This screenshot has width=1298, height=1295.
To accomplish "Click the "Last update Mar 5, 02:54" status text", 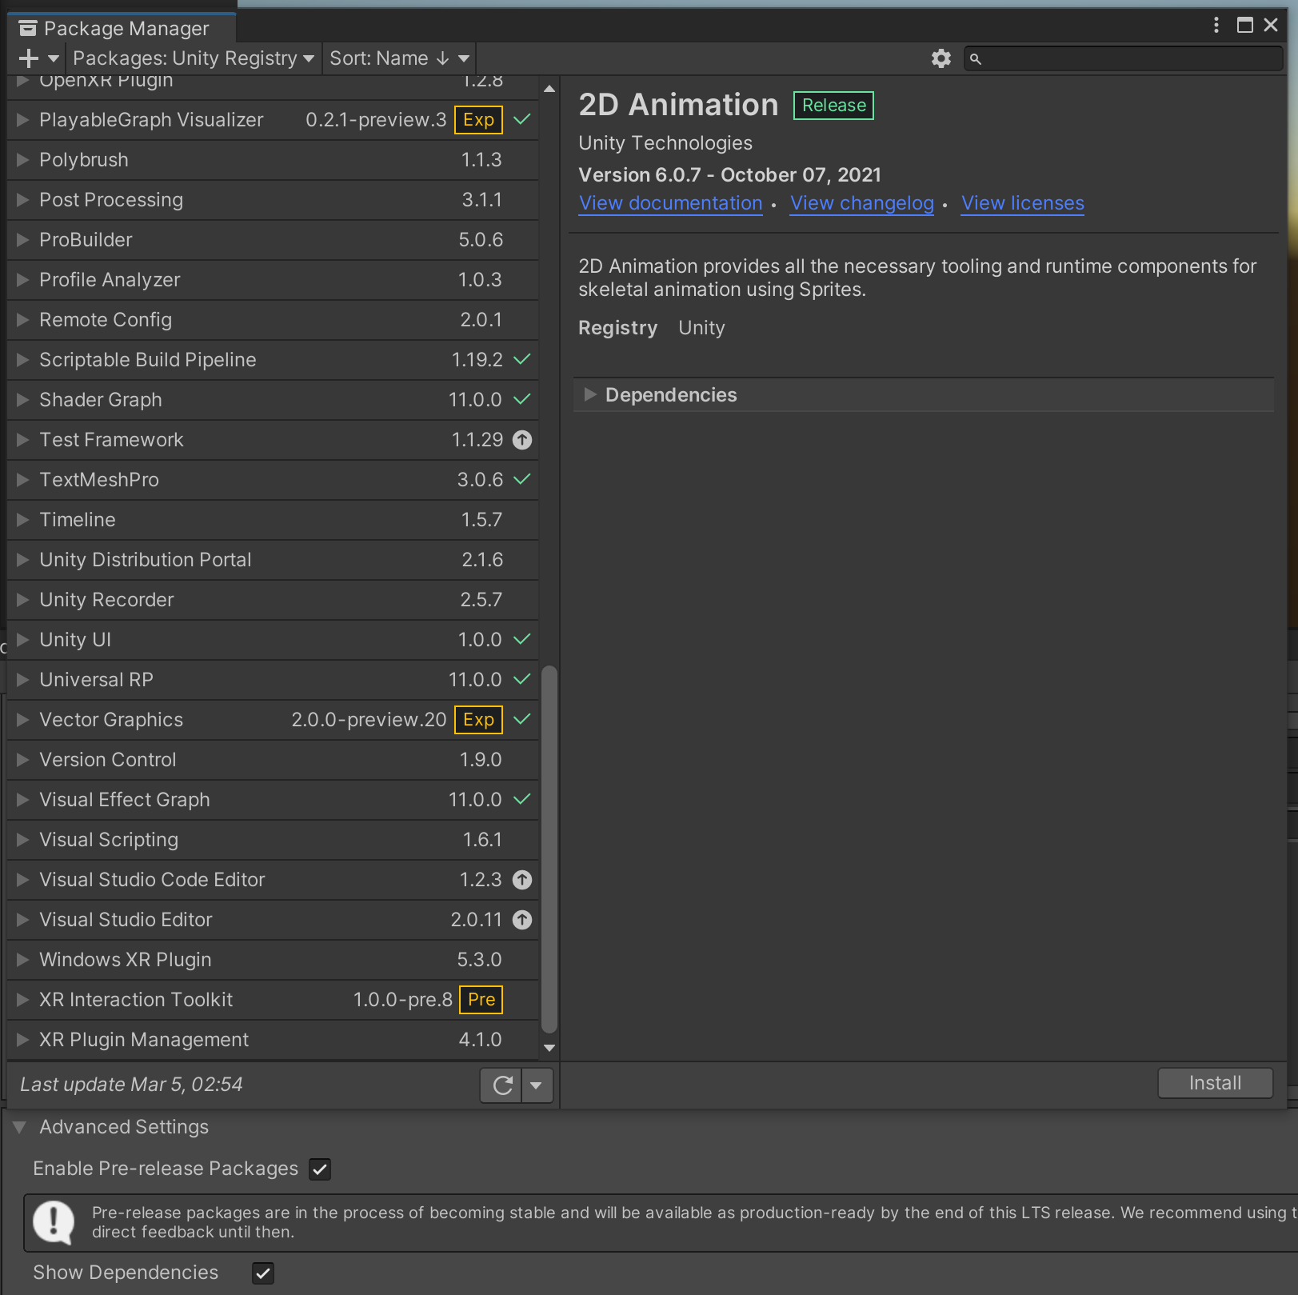I will [131, 1085].
